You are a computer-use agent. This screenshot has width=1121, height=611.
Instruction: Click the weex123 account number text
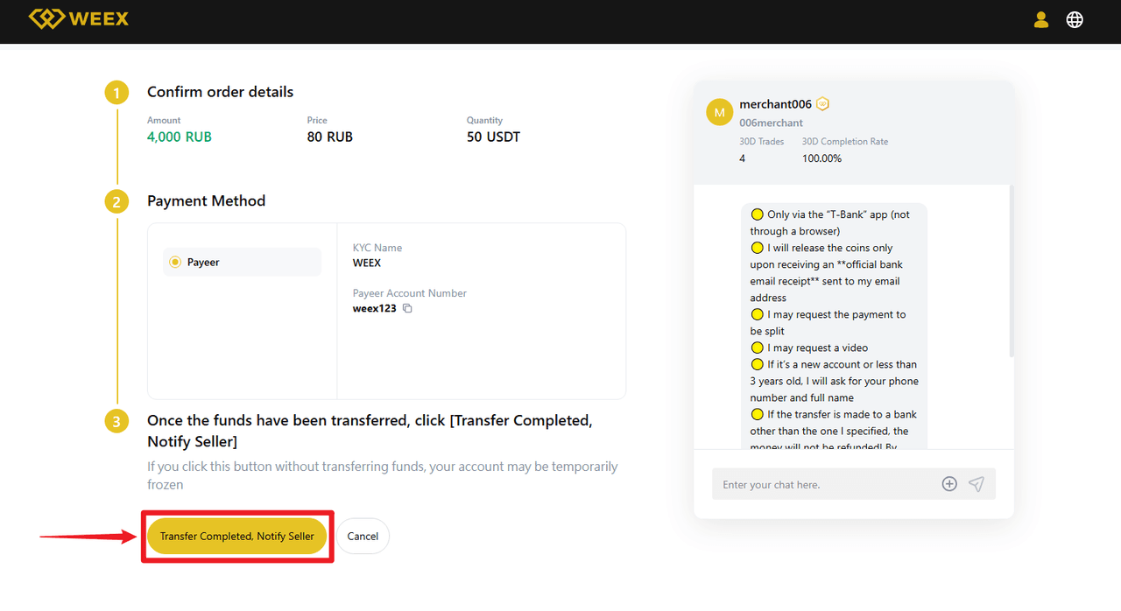374,308
